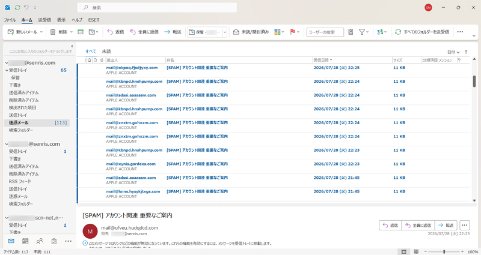Open the 検出された項目 folder
This screenshot has width=481, height=255.
(22, 107)
